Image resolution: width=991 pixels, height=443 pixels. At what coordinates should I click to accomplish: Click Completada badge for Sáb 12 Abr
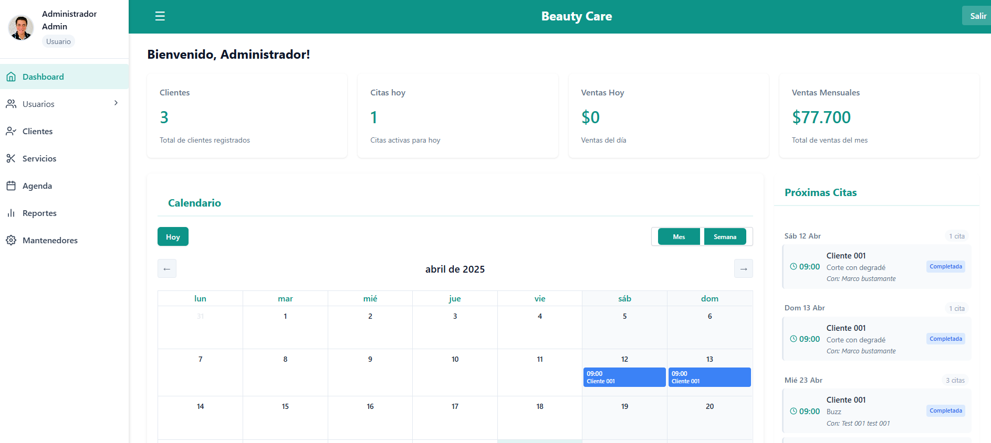click(x=946, y=266)
